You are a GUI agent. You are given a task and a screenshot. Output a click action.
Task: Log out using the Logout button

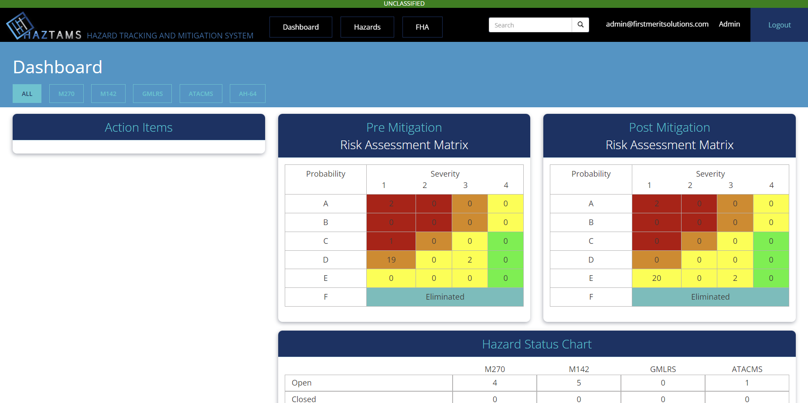(x=779, y=25)
